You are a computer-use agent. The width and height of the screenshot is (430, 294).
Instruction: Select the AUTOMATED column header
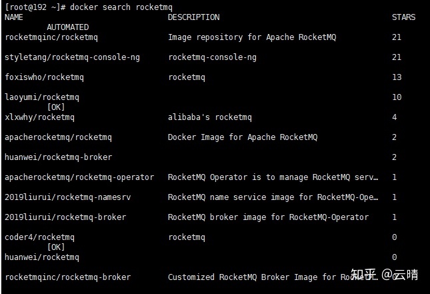[x=68, y=27]
